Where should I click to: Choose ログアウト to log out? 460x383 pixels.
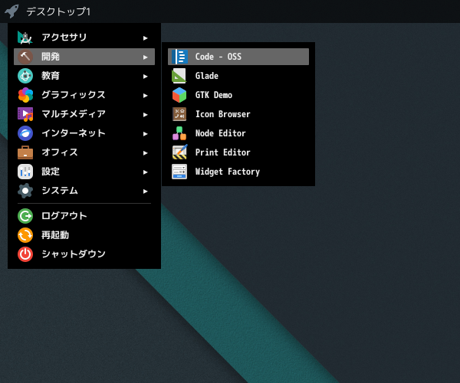coord(84,216)
